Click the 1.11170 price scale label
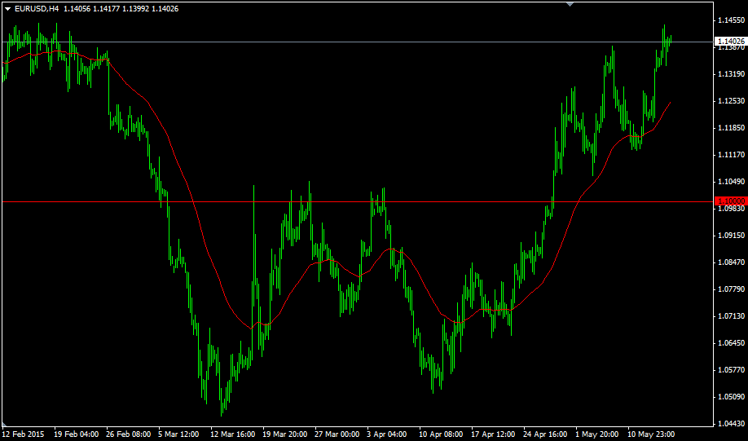Image resolution: width=748 pixels, height=441 pixels. (x=732, y=155)
